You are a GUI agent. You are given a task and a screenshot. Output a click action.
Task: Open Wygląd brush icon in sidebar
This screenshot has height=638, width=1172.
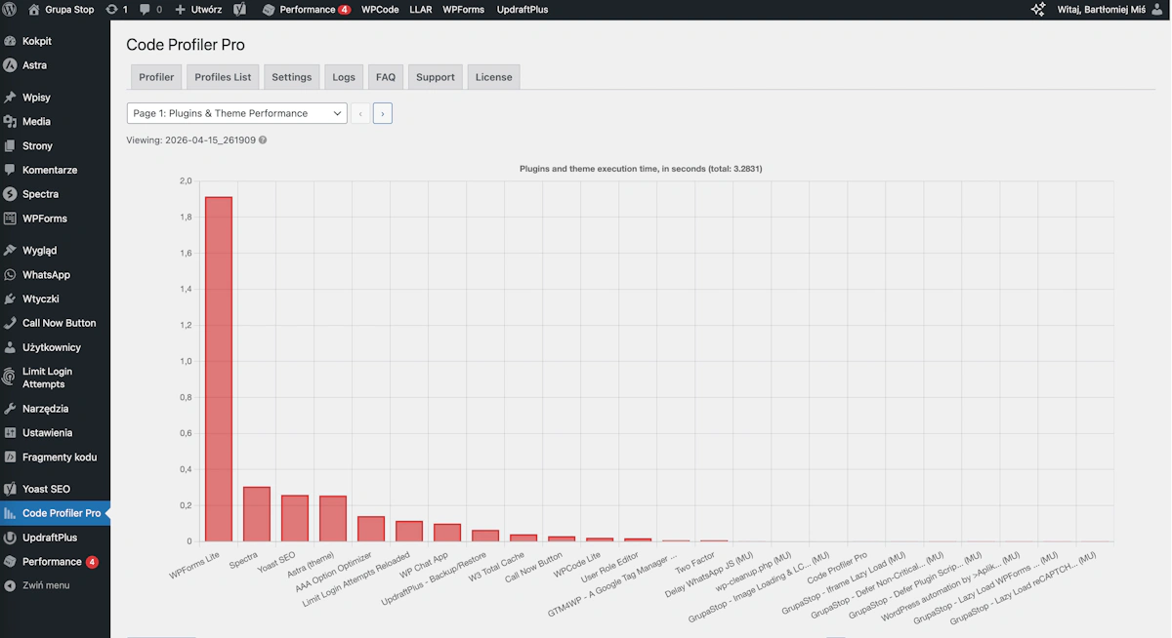[10, 251]
